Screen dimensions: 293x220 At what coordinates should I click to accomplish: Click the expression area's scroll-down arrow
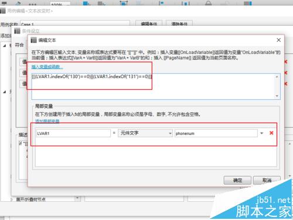pyautogui.click(x=277, y=96)
